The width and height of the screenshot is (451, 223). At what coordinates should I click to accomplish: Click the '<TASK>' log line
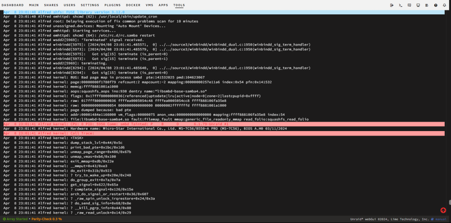click(x=43, y=138)
